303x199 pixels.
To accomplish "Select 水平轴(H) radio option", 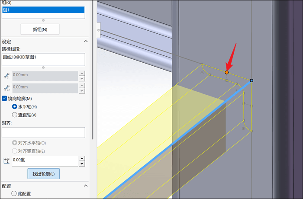I will click(14, 107).
